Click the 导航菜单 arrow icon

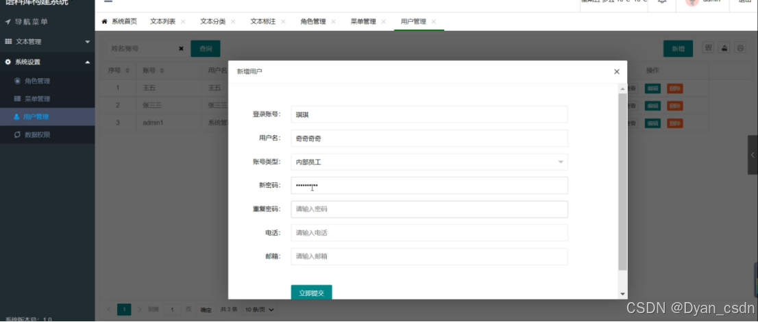pyautogui.click(x=8, y=22)
